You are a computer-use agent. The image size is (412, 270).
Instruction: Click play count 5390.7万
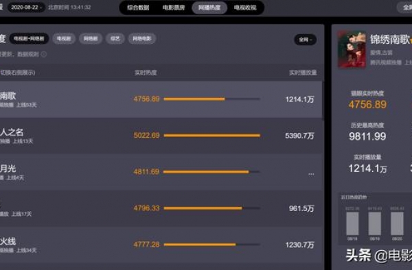pyautogui.click(x=299, y=136)
